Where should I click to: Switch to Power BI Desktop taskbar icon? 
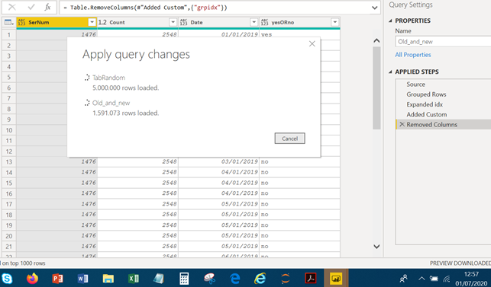point(336,279)
